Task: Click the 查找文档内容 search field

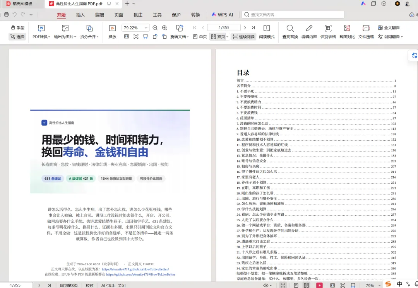Action: coord(293,15)
